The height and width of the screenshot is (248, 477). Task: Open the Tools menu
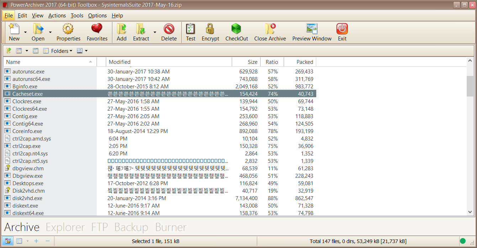77,15
